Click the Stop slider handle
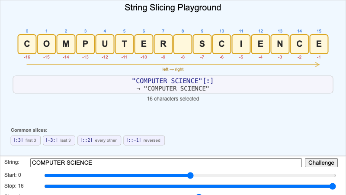Image resolution: width=346 pixels, height=195 pixels. point(333,186)
